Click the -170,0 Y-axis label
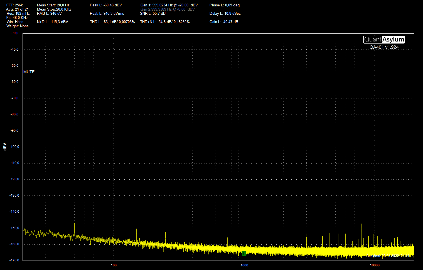 click(14, 260)
